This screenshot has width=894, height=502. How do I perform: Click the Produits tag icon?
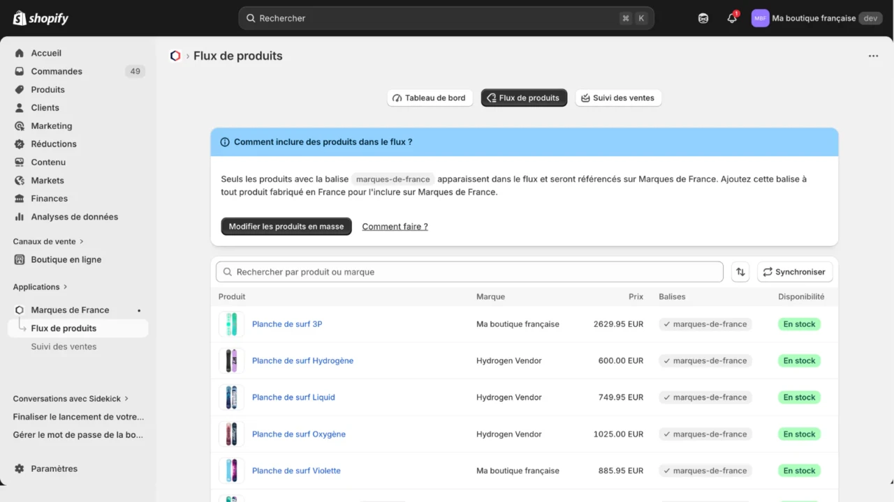point(20,89)
